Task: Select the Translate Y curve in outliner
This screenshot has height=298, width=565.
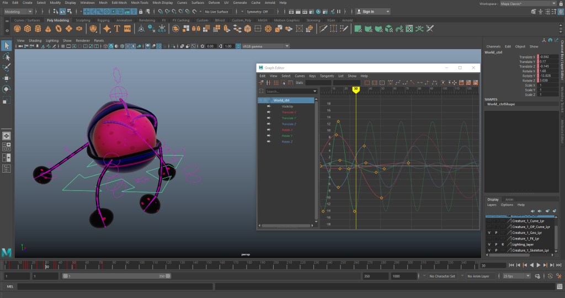Action: 289,118
